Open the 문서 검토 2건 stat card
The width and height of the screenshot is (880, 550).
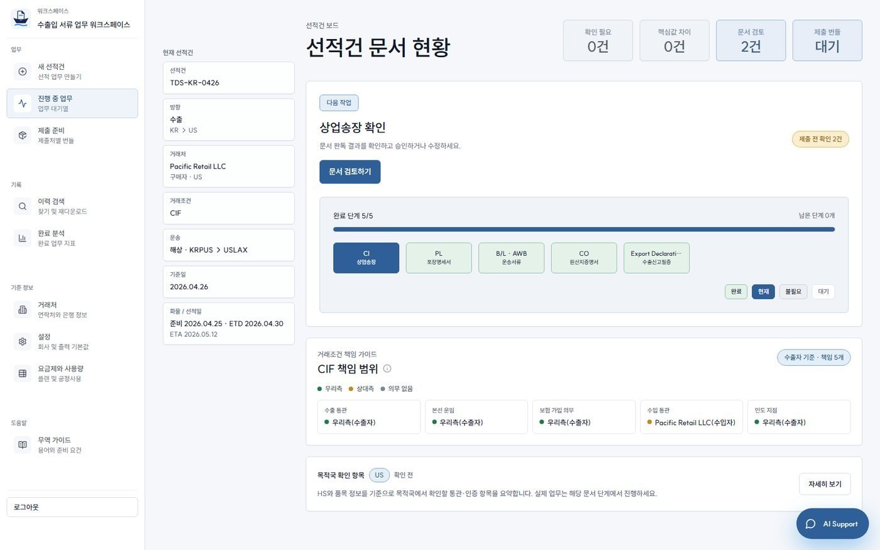[x=751, y=41]
